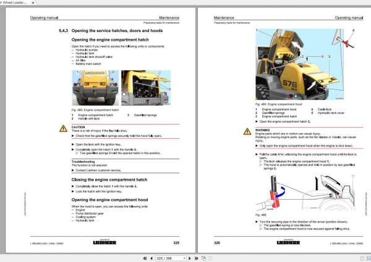This screenshot has height=262, width=371.
Task: Click list item Cooling system
Action: tap(86, 217)
